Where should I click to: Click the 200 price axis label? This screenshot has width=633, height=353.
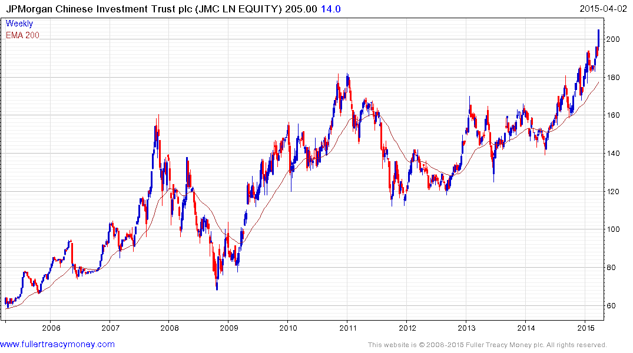pos(613,39)
